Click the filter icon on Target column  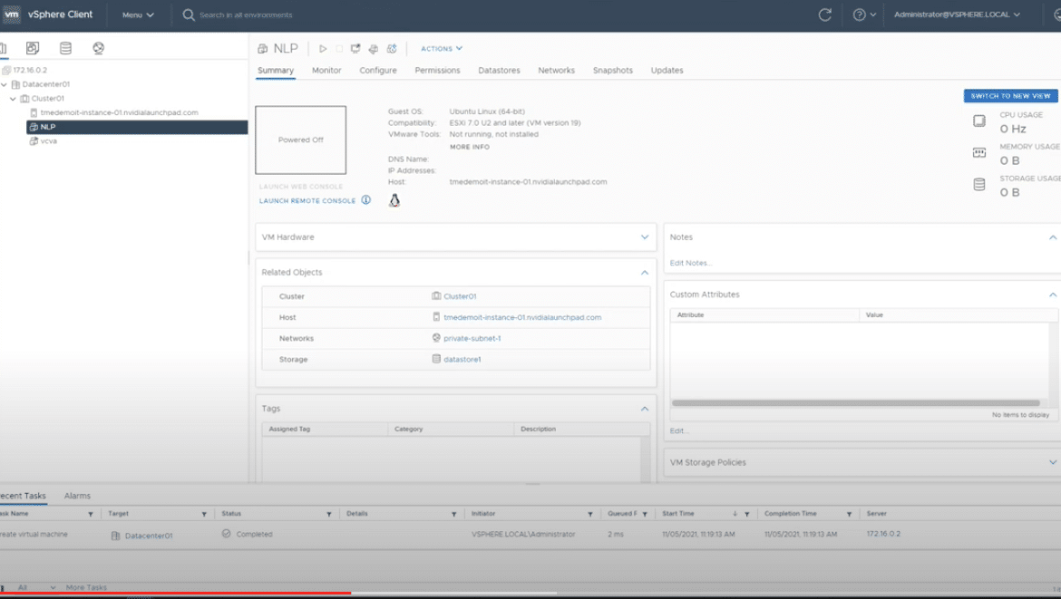[x=204, y=515]
